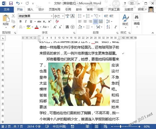
Task: Increase the font size with large A
Action: (x=55, y=27)
